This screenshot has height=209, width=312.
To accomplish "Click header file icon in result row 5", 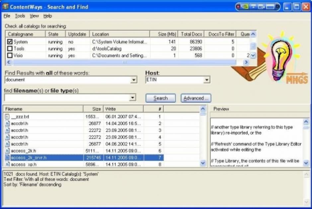I will click(x=7, y=144).
